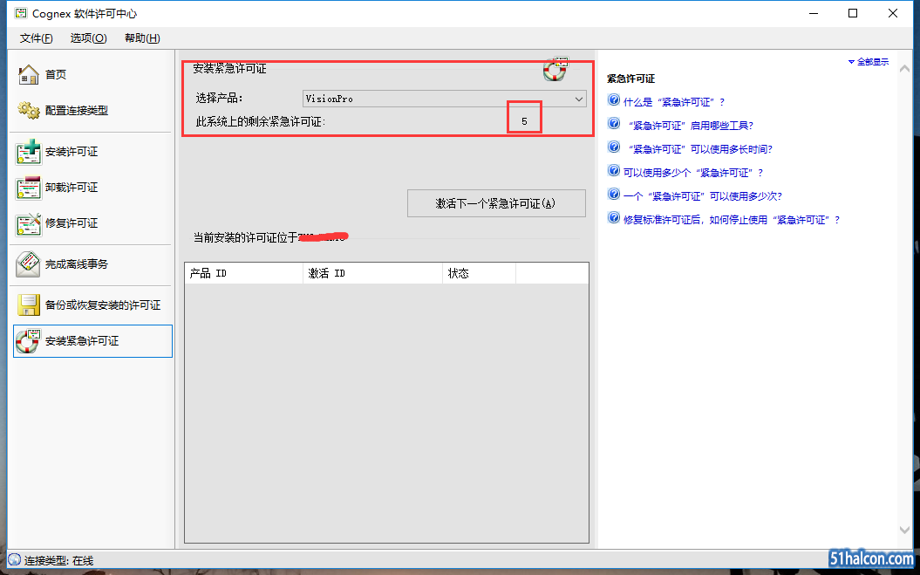Click the help panel scrollbar down arrow
This screenshot has height=575, width=920.
pos(905,530)
